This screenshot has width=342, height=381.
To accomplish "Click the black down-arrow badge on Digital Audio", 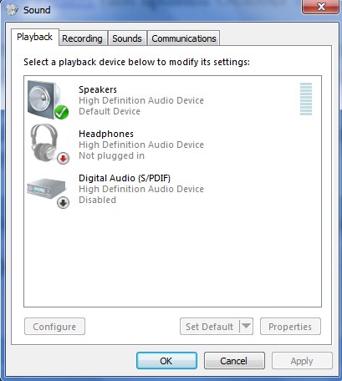I will click(64, 202).
